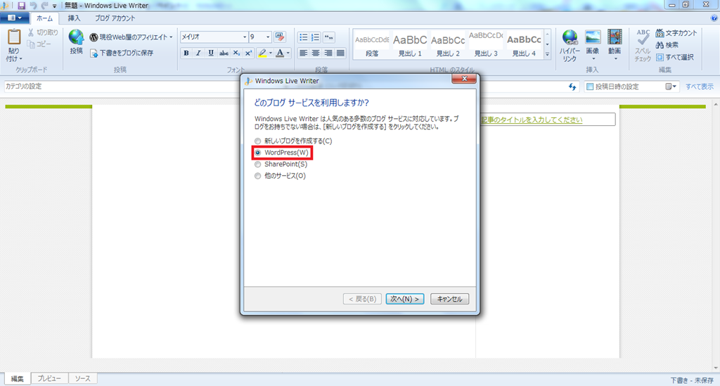
Task: Toggle Underline formatting
Action: 211,53
